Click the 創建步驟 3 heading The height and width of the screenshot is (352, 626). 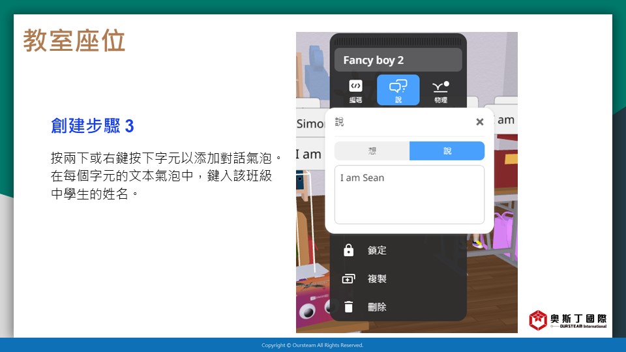[x=92, y=126]
